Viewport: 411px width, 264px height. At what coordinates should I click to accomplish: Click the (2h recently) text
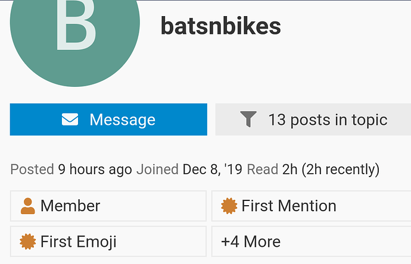point(341,169)
